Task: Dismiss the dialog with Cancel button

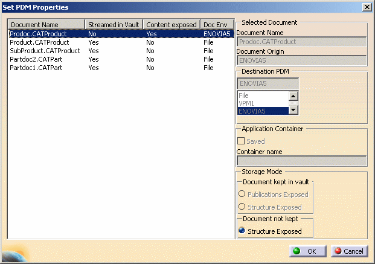Action: click(350, 251)
